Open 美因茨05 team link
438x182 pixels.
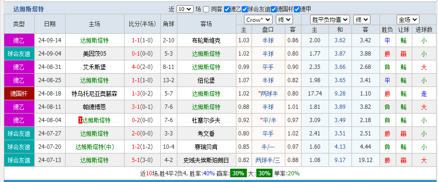tap(95, 54)
